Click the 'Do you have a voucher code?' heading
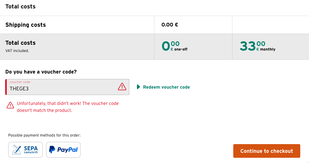This screenshot has width=309, height=163. click(41, 71)
